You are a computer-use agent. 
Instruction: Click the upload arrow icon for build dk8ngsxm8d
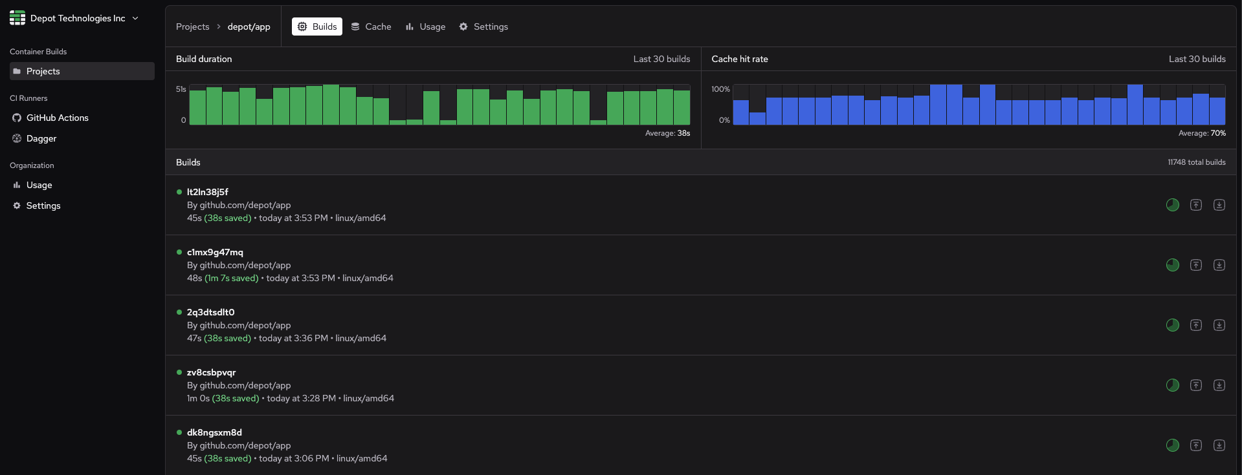click(x=1195, y=445)
